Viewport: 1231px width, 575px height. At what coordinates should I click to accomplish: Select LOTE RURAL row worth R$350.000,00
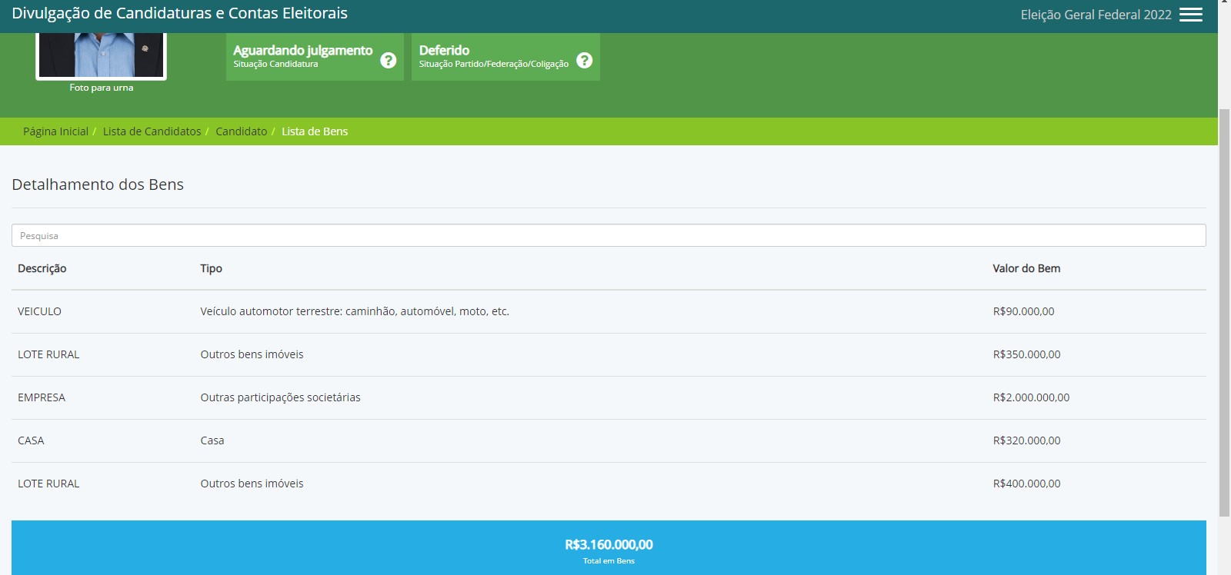[x=48, y=354]
